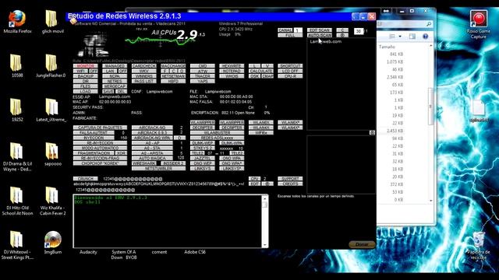Click the FALSA AUTENT button
Screen dimensions: 499x280
(94, 133)
